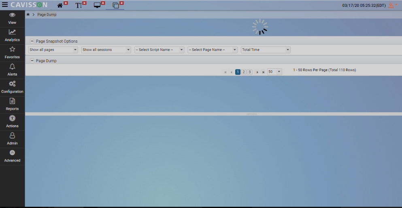Image resolution: width=402 pixels, height=208 pixels.
Task: Go to next page of results
Action: tap(257, 72)
